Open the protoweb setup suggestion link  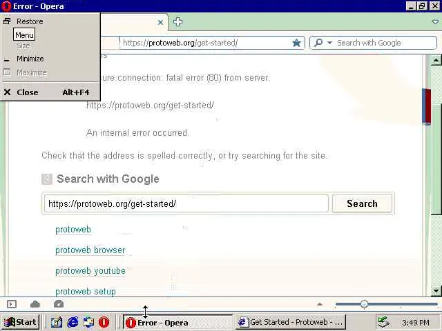(x=86, y=291)
